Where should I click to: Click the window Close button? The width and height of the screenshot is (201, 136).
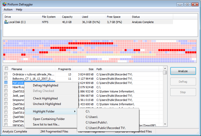coord(195,4)
